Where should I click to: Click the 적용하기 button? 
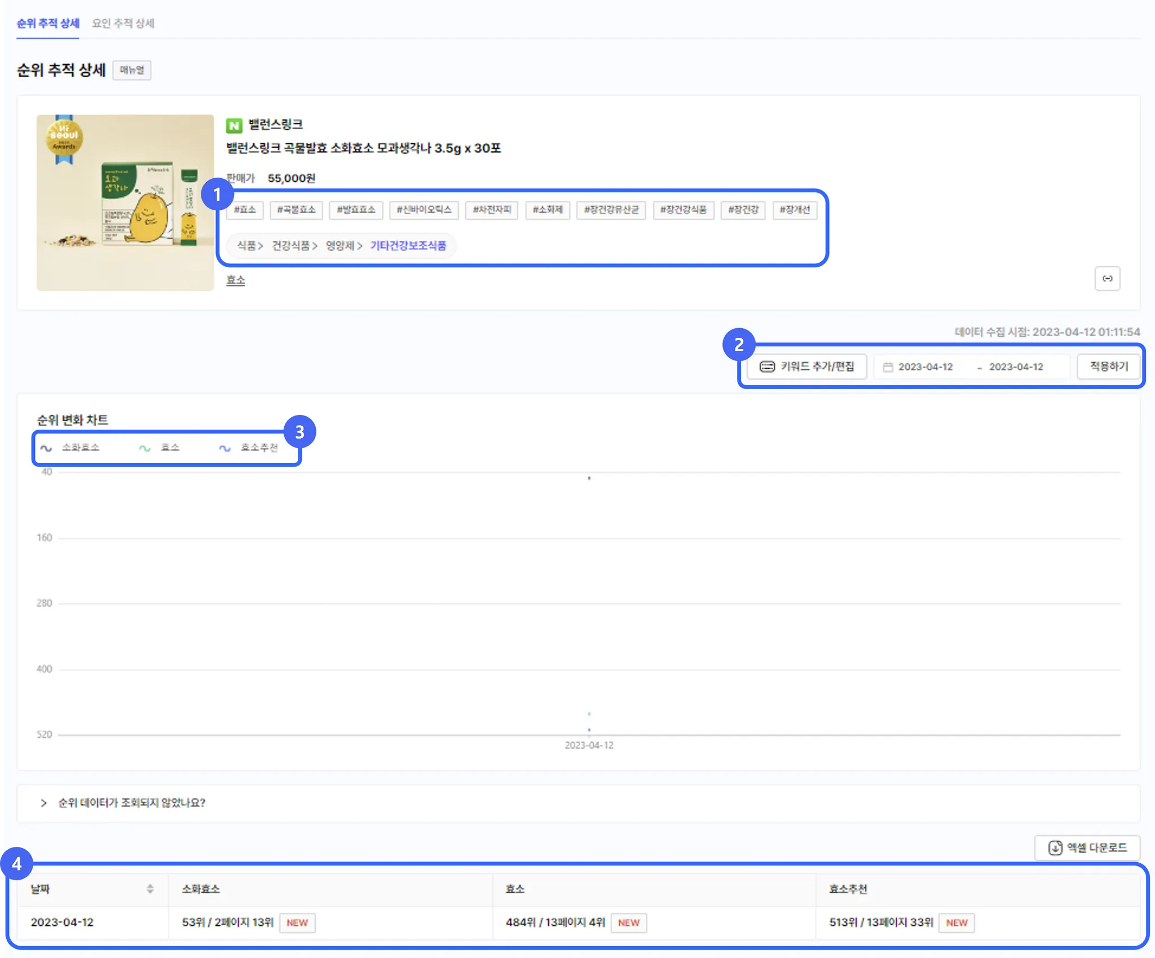(1109, 367)
